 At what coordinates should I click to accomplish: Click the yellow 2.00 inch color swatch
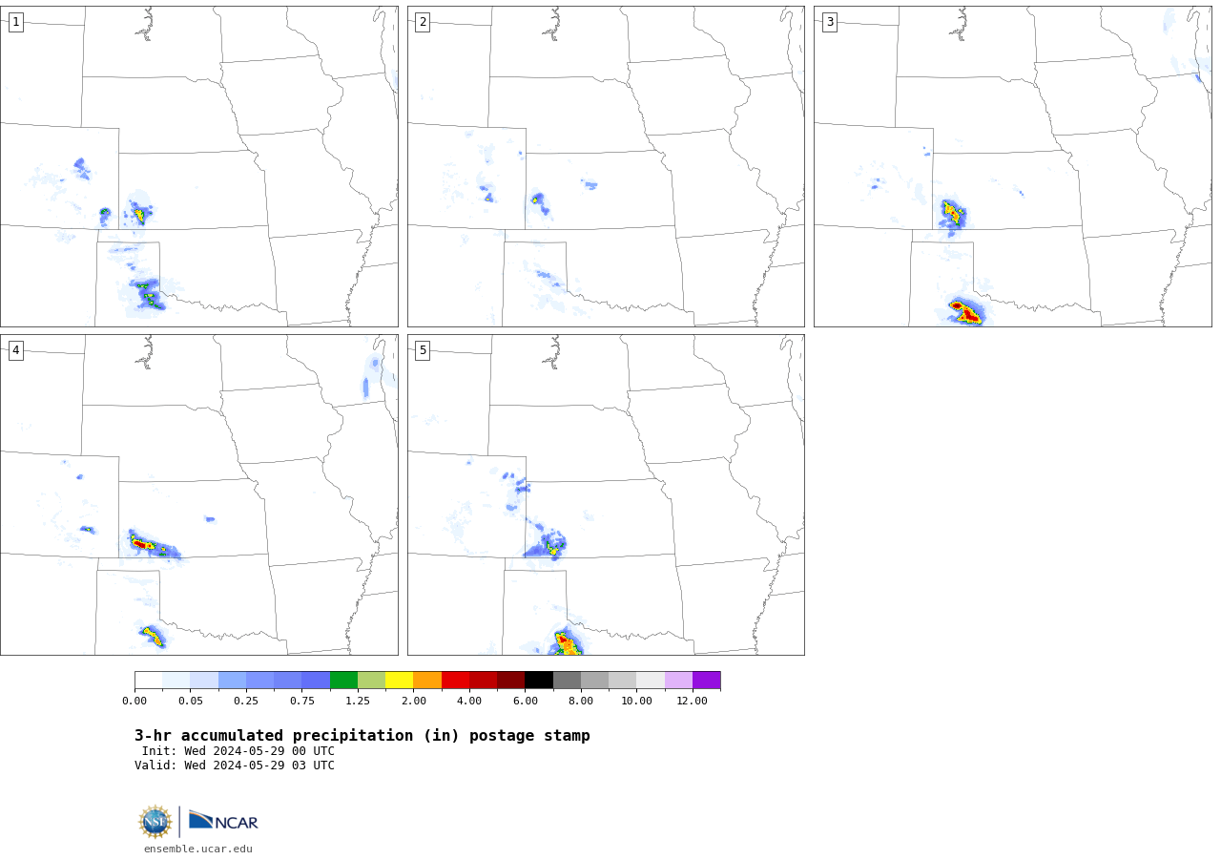399,681
